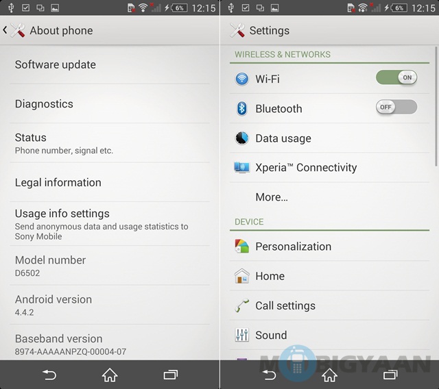The width and height of the screenshot is (439, 389).
Task: Tap battery 6% indicator on About phone screen
Action: click(179, 8)
